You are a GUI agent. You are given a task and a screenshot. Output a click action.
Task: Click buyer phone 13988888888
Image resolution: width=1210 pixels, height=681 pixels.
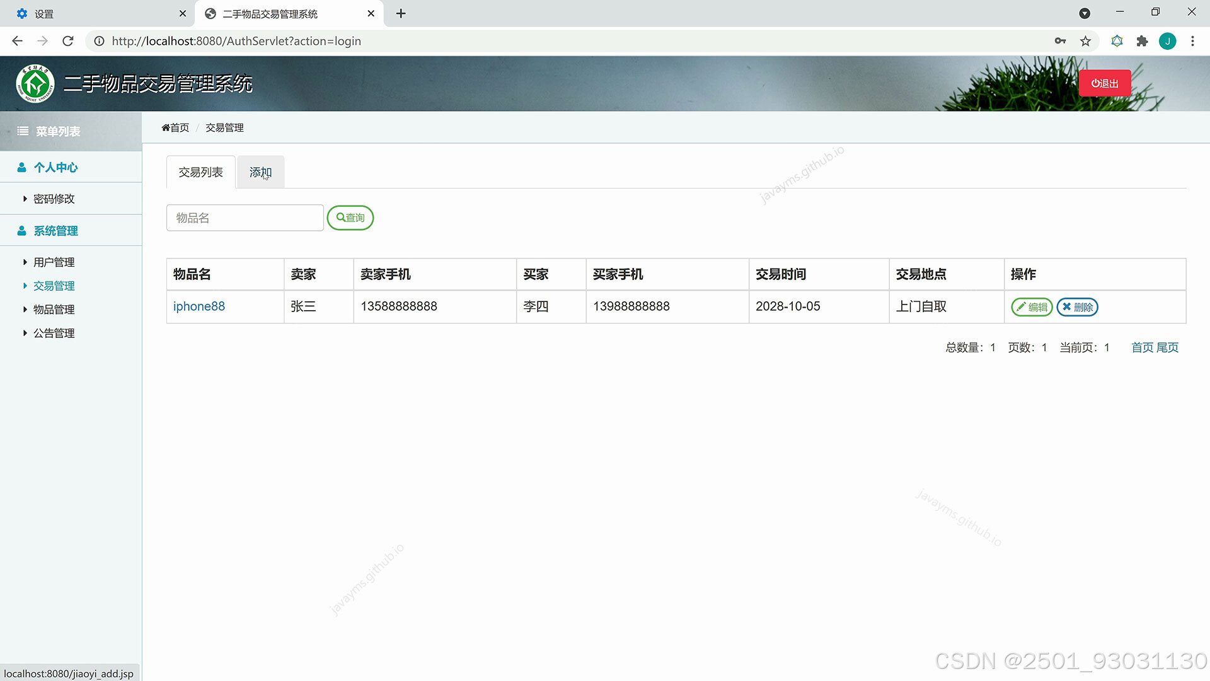click(x=631, y=306)
